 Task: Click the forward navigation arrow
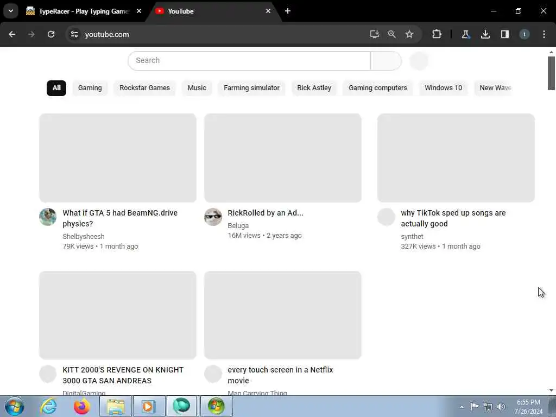31,34
